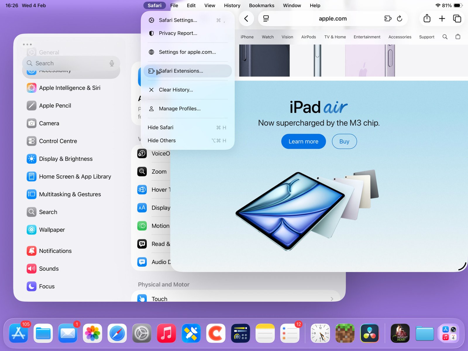The height and width of the screenshot is (351, 468).
Task: Launch Minecraft from the dock
Action: [345, 333]
